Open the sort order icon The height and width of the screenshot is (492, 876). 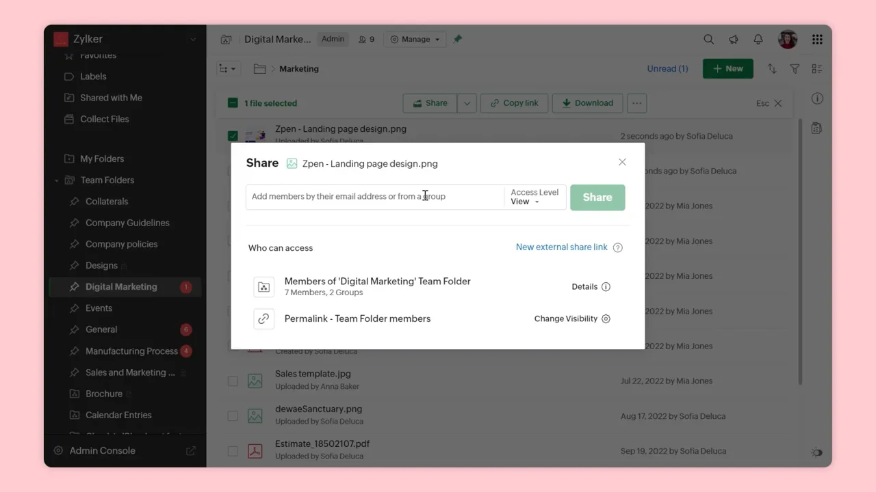point(772,69)
